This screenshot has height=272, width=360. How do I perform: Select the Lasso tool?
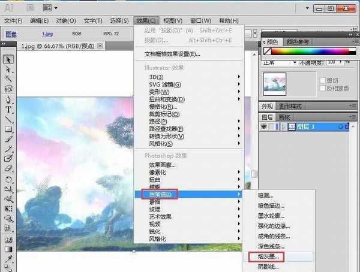[x=9, y=88]
